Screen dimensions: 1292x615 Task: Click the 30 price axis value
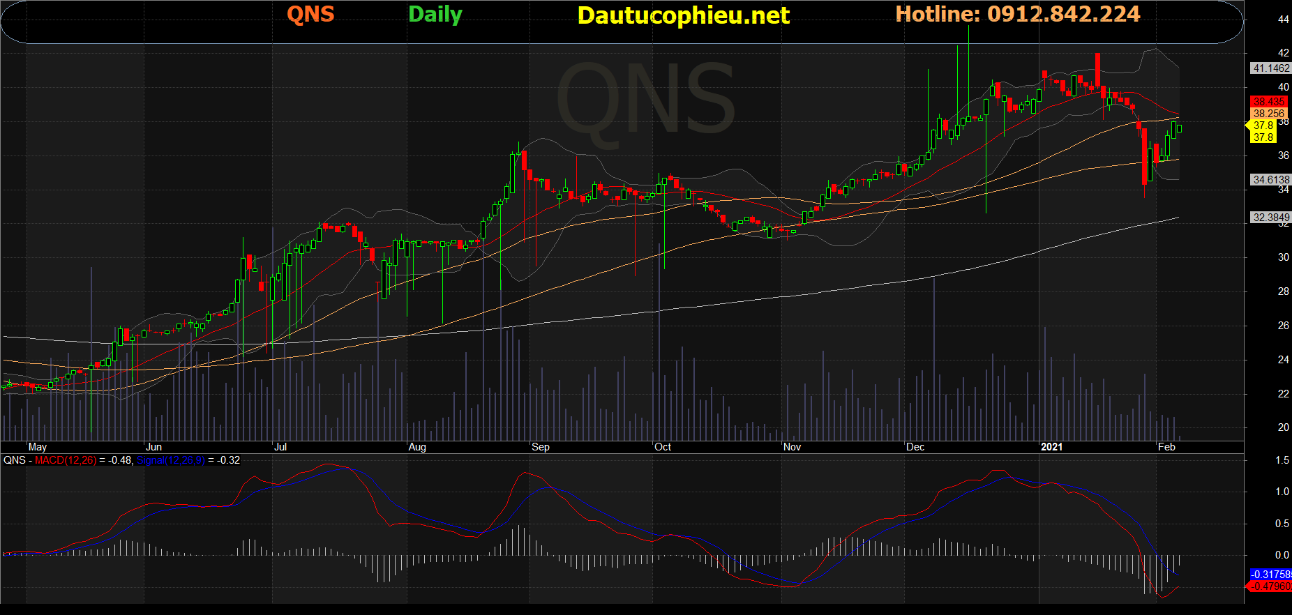(1283, 257)
